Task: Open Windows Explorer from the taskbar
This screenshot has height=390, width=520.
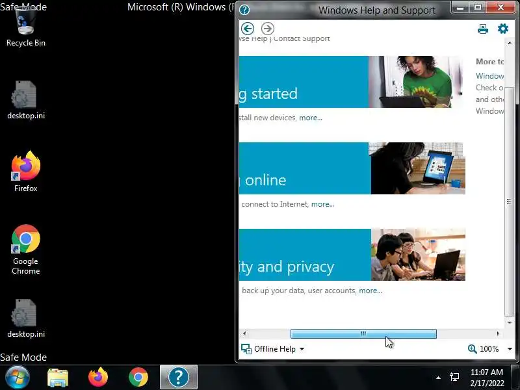Action: [58, 378]
